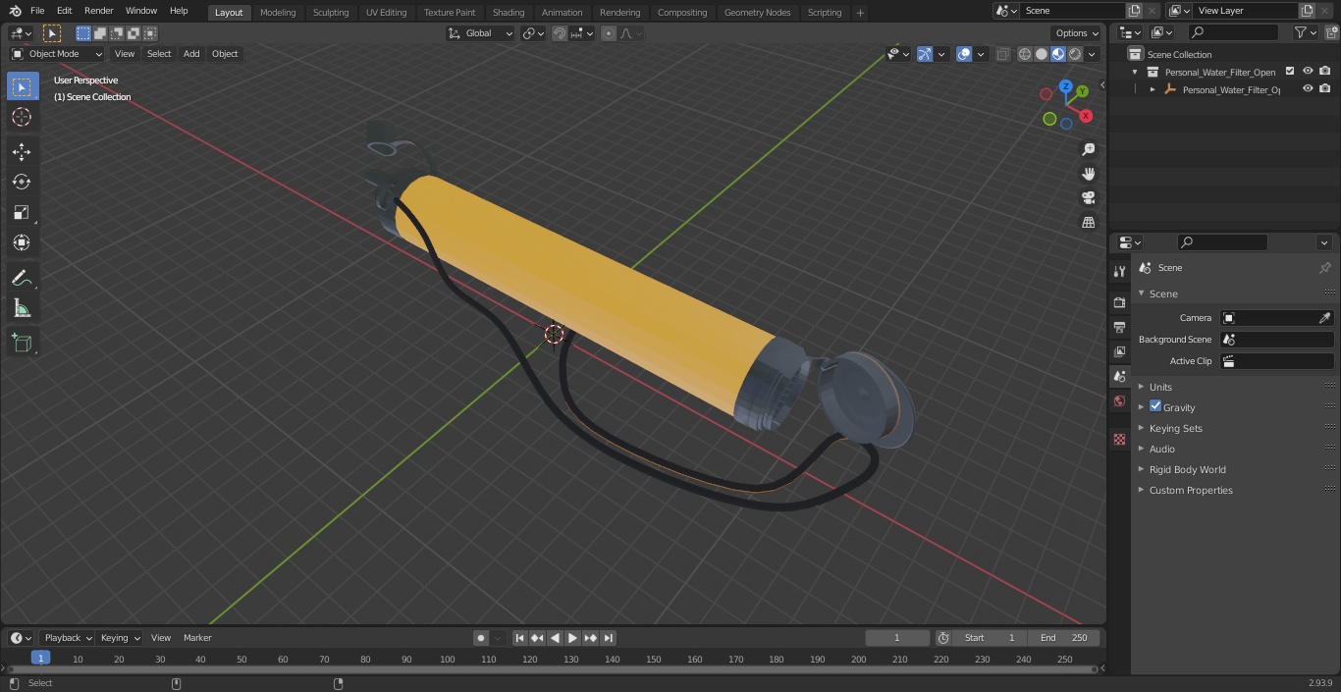The image size is (1341, 692).
Task: Click the negative Y axis gizmo circle
Action: tap(1049, 120)
